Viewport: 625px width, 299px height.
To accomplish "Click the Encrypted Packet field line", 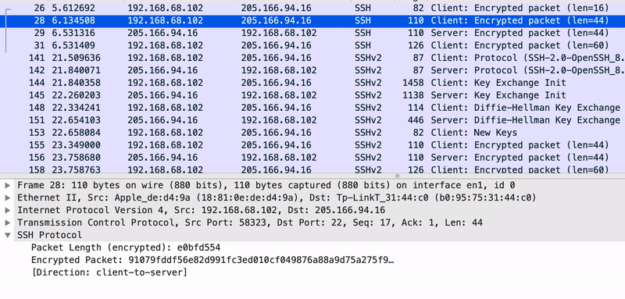I will pos(212,260).
